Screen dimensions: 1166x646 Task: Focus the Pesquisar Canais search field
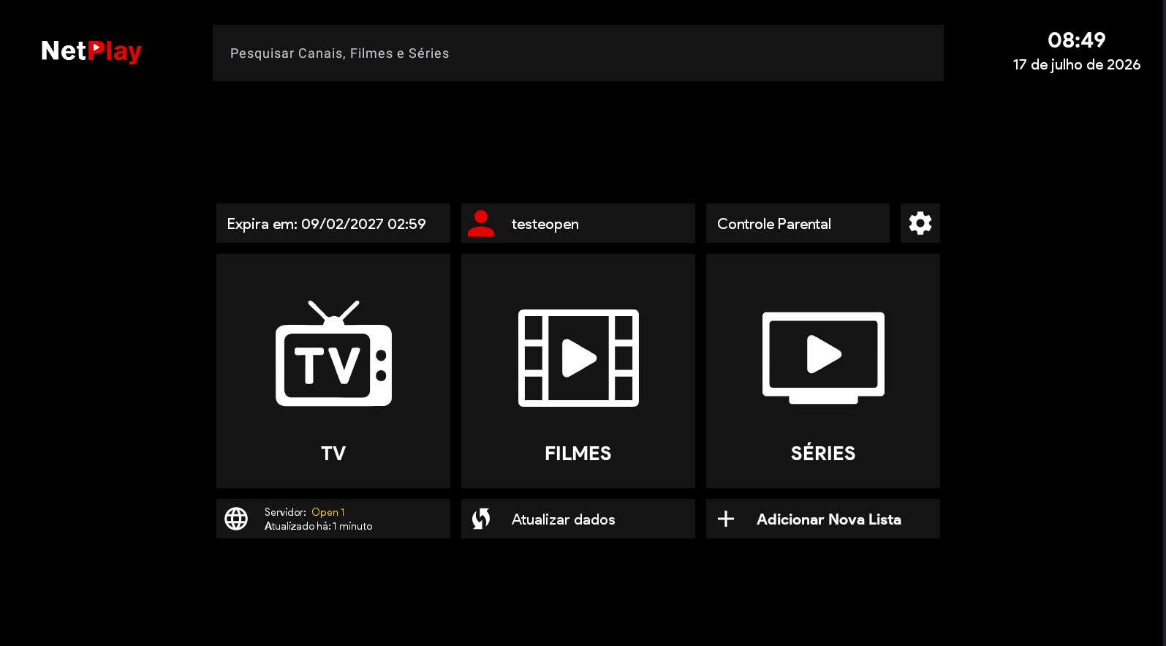pos(578,53)
